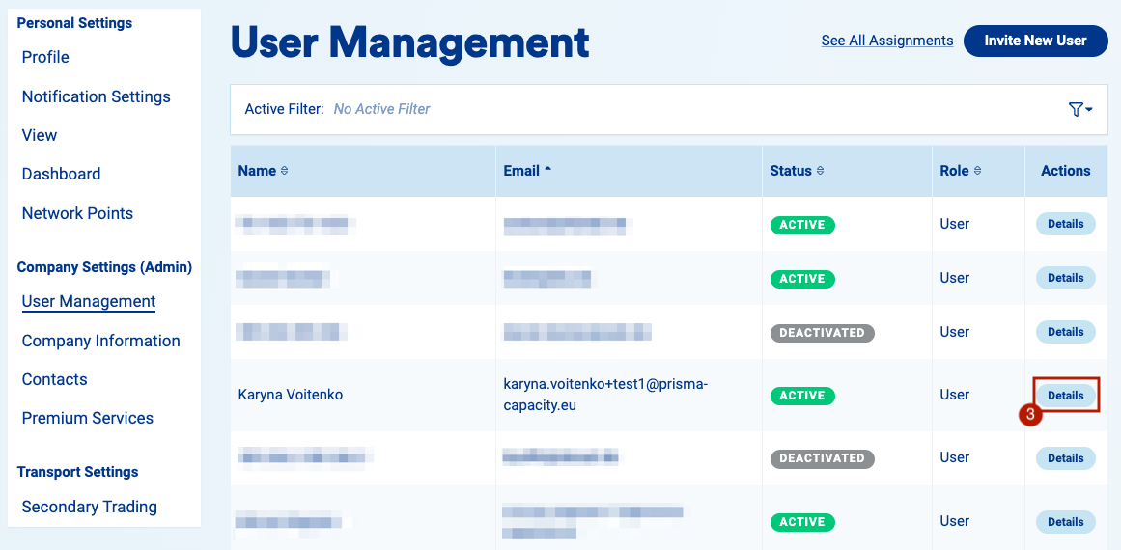Open See All Assignments link
Screen dimensions: 1121x550
886,41
